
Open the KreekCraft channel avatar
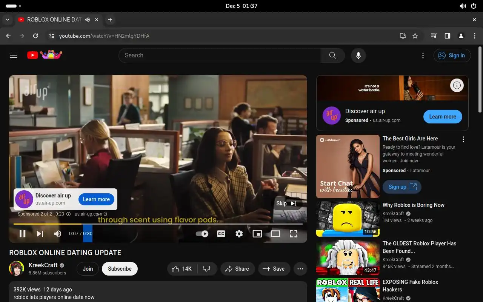tap(17, 268)
